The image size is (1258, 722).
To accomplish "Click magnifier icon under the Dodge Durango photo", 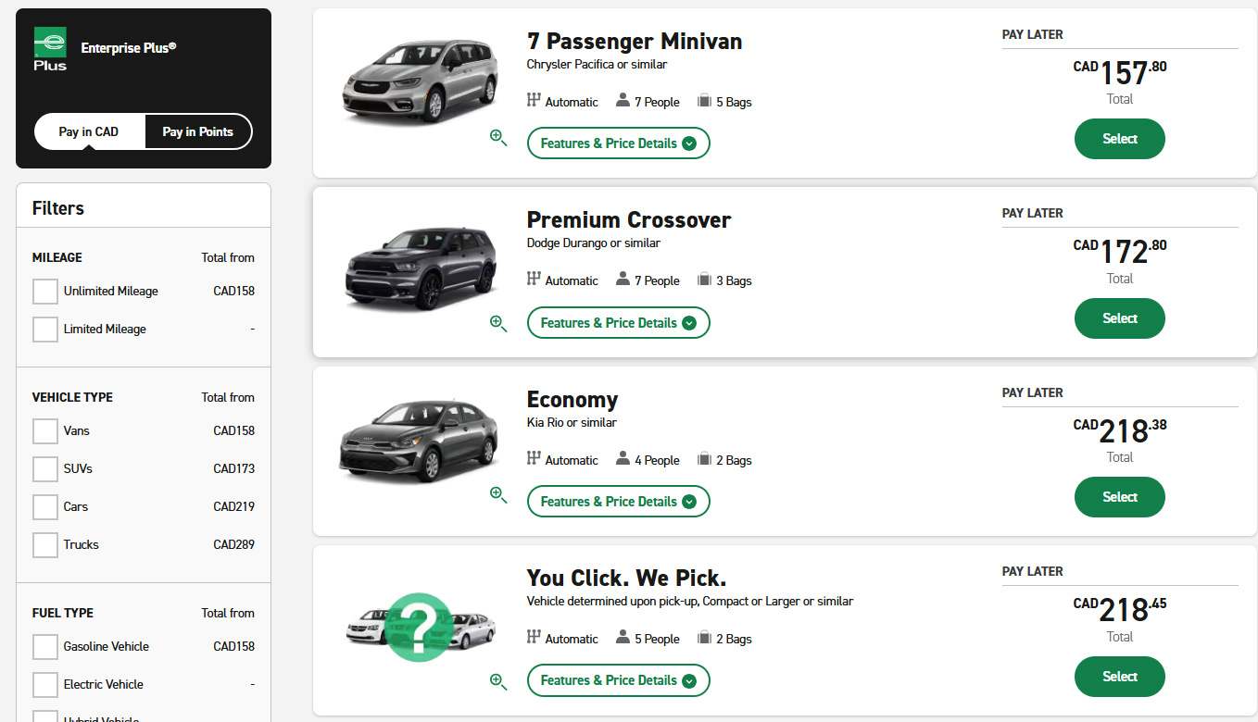I will point(498,323).
